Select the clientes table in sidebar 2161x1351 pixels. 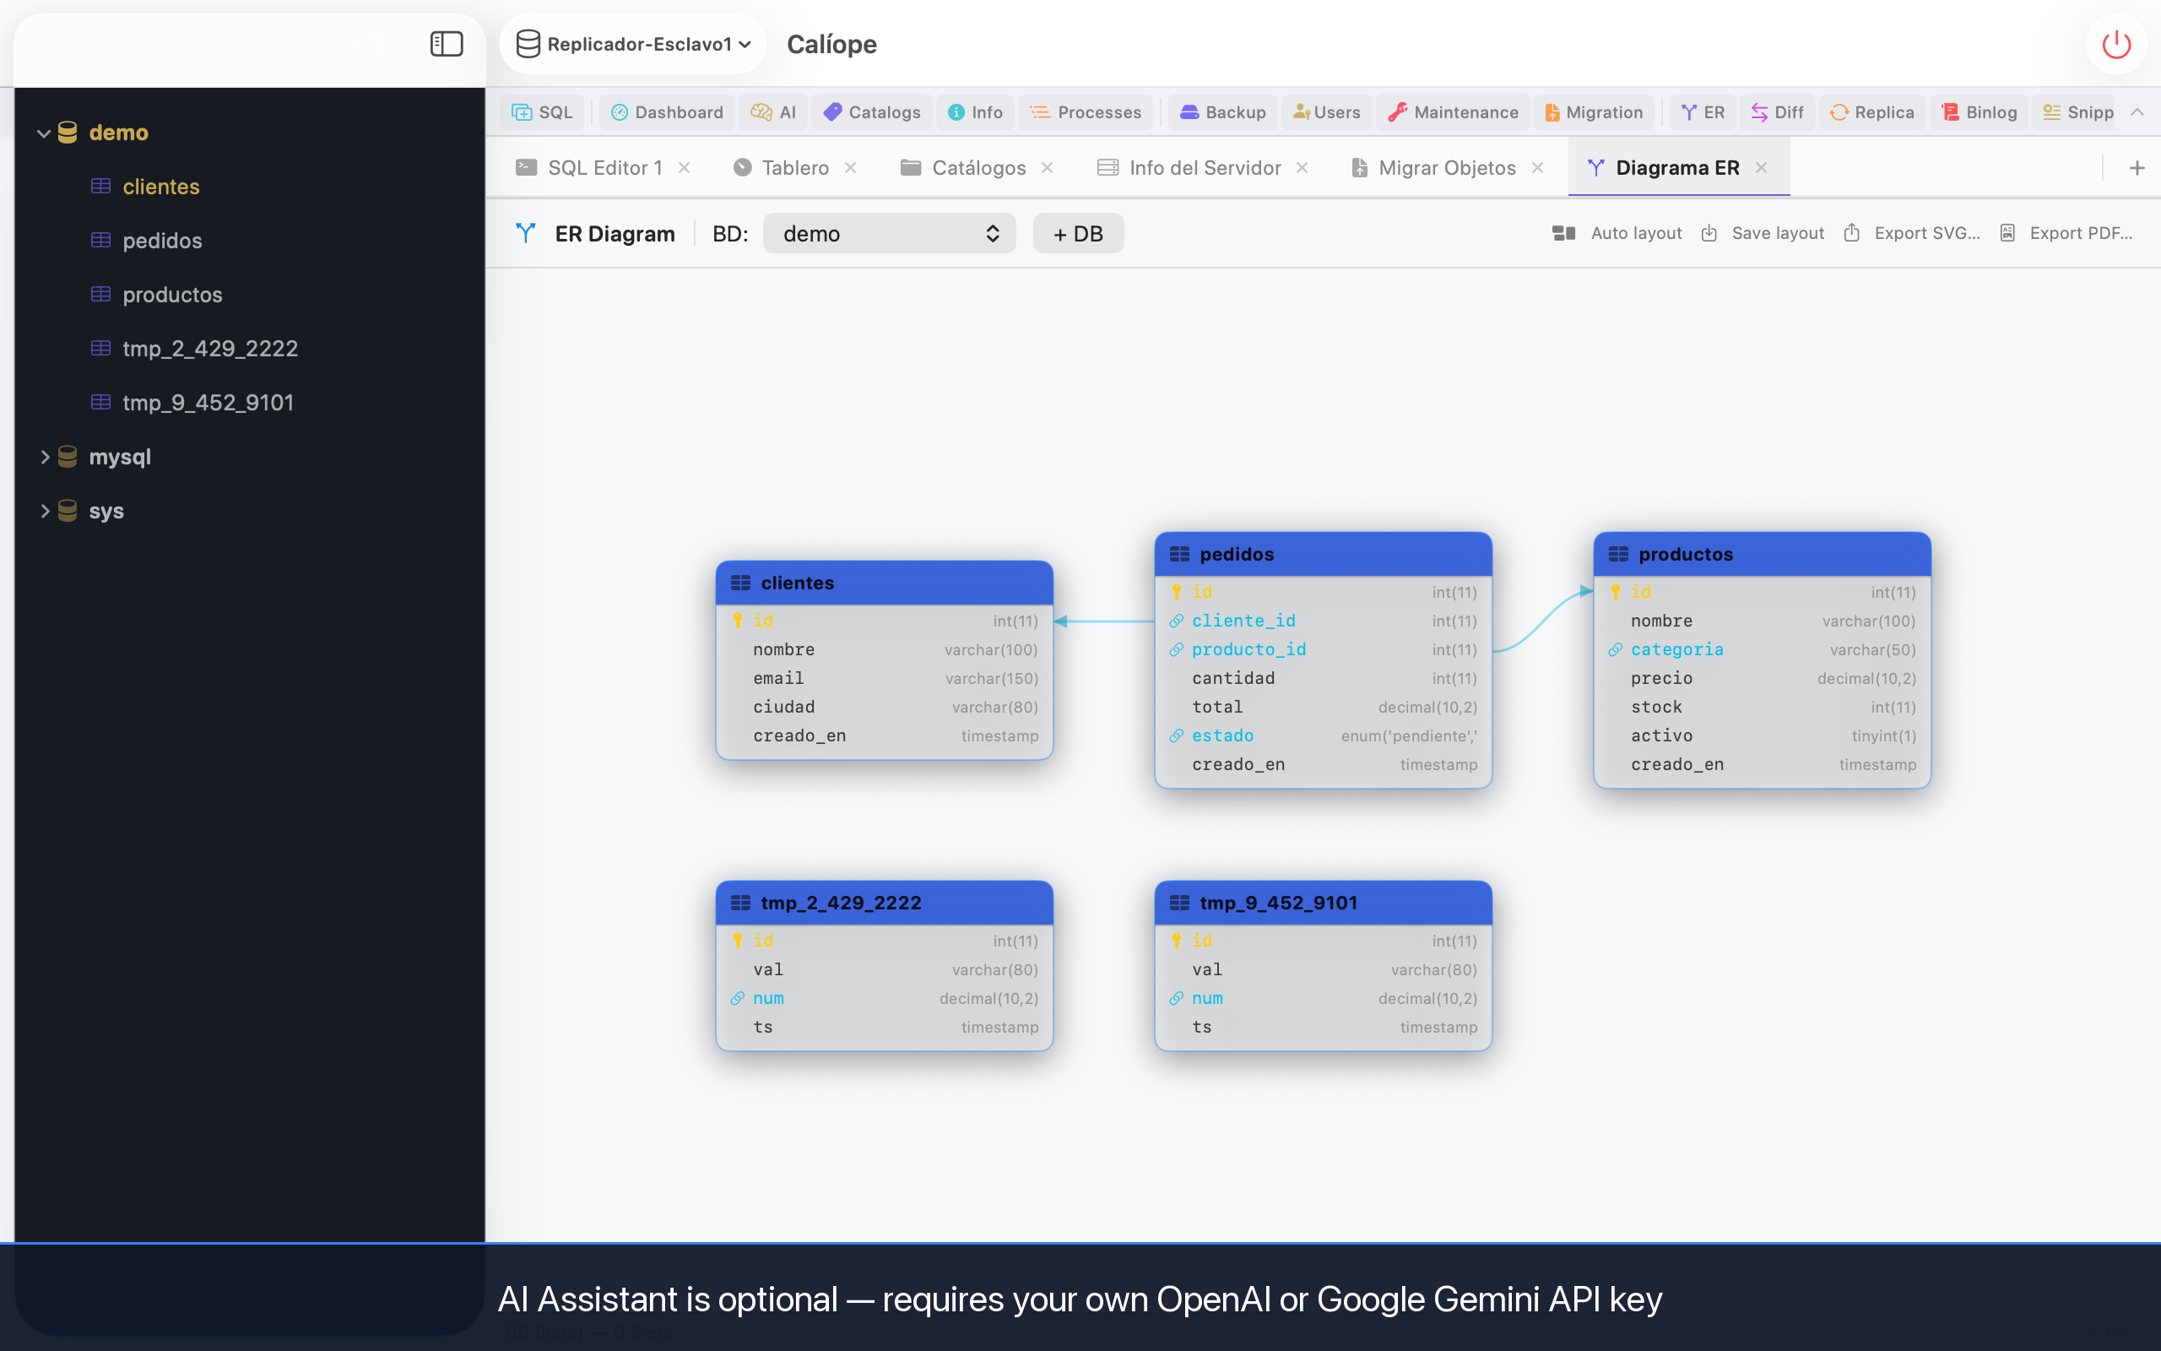pyautogui.click(x=160, y=187)
